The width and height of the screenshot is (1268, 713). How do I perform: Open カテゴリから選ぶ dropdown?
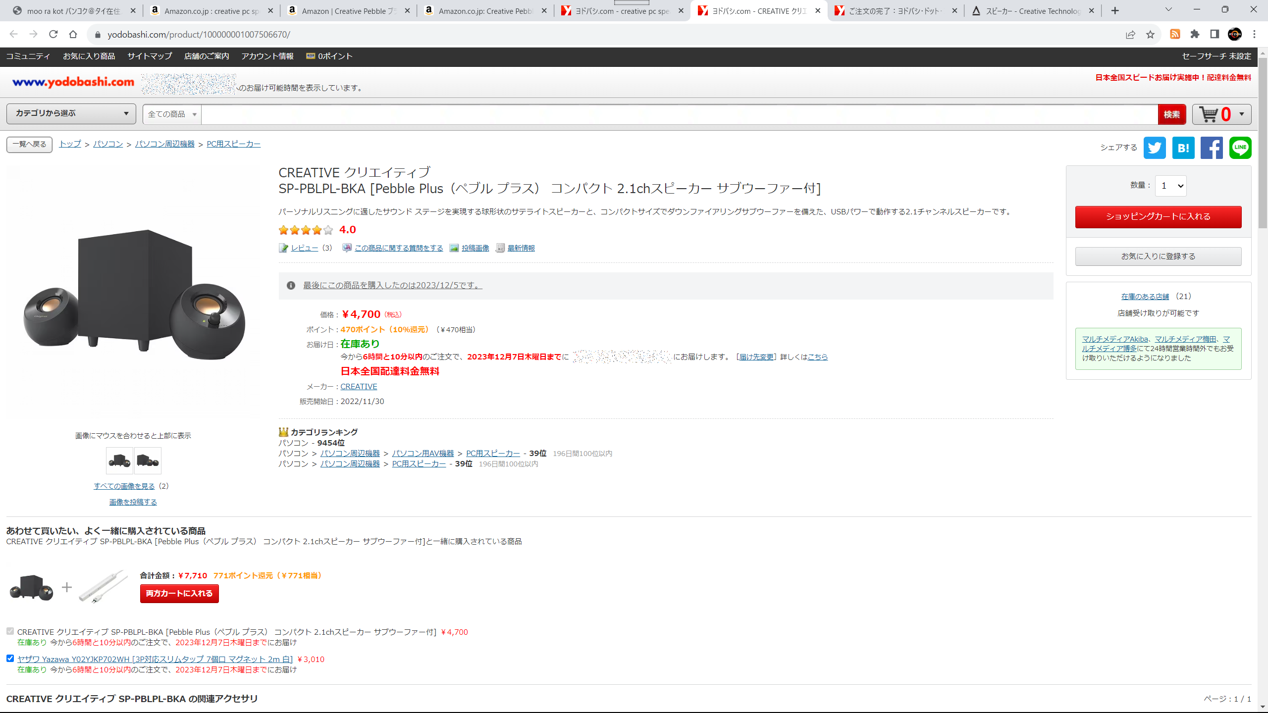pyautogui.click(x=71, y=113)
